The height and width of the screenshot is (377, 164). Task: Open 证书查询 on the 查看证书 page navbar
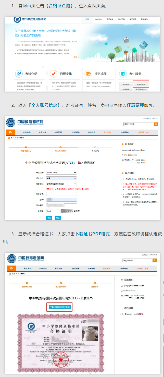pyautogui.click(x=107, y=269)
